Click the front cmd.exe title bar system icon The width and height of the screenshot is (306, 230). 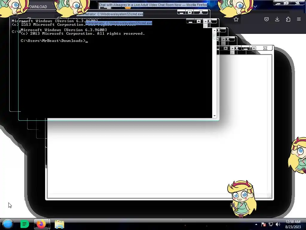click(x=24, y=23)
